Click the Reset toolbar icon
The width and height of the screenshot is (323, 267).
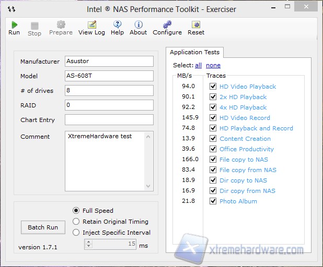point(196,25)
